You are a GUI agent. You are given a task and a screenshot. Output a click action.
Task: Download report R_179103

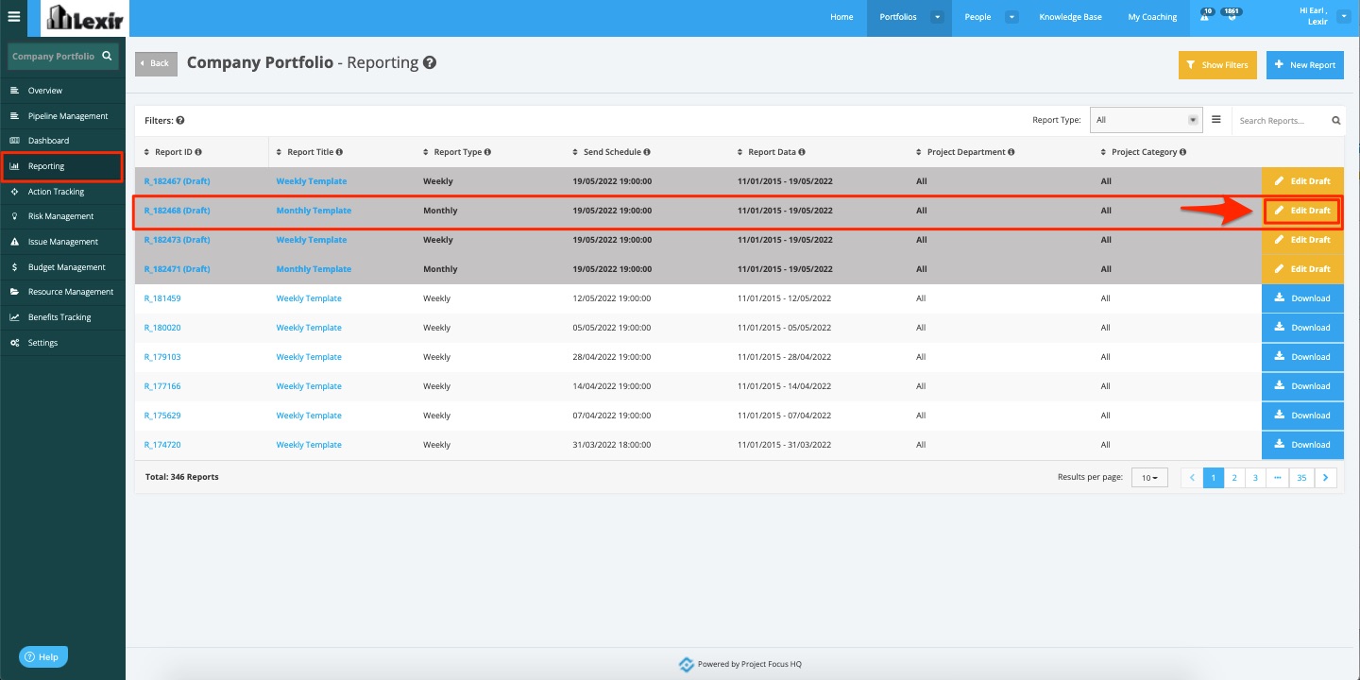point(1302,357)
